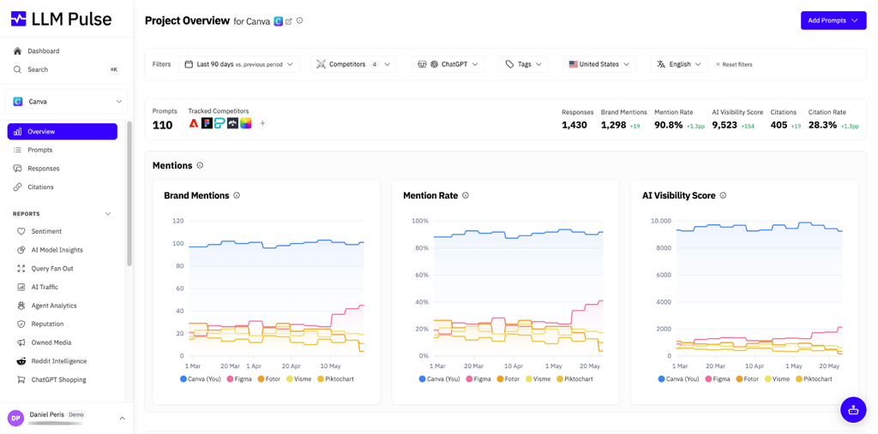Open Sentiment report heart icon
This screenshot has height=434, width=878.
(x=21, y=231)
